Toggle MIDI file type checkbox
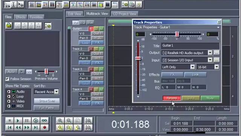Viewport: 241px width, 136px height. pyautogui.click(x=9, y=106)
